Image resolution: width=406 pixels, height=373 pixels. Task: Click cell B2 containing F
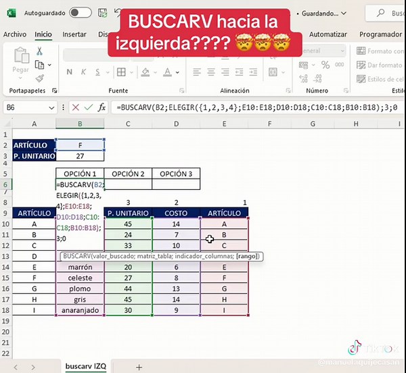coord(80,145)
